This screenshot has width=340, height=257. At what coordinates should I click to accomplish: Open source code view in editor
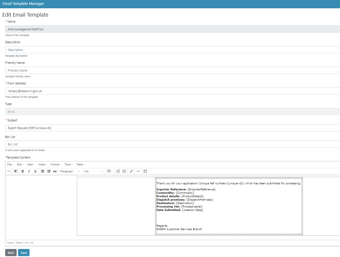(9, 171)
